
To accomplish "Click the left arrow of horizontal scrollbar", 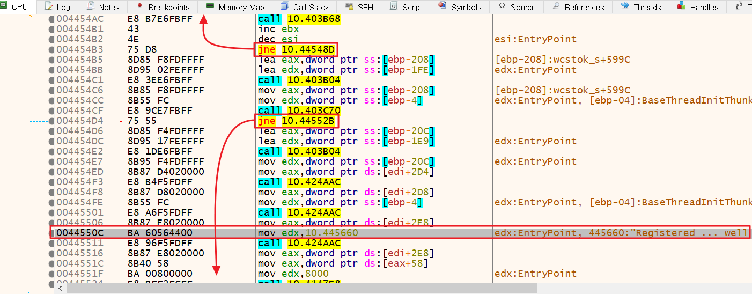I will click(x=61, y=289).
